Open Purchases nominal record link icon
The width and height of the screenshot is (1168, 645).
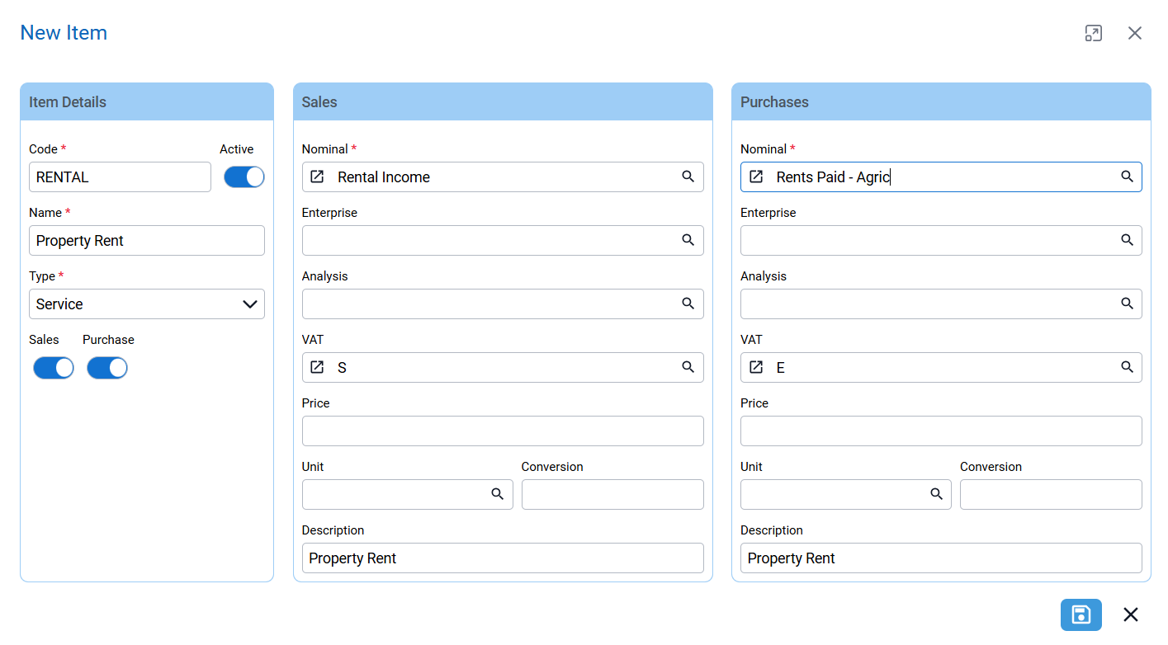[x=755, y=177]
